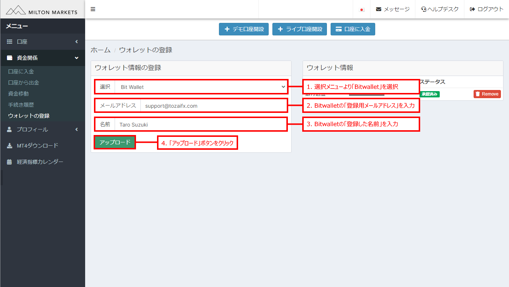
Task: Open the Bit Wallet selection dropdown
Action: coord(201,87)
